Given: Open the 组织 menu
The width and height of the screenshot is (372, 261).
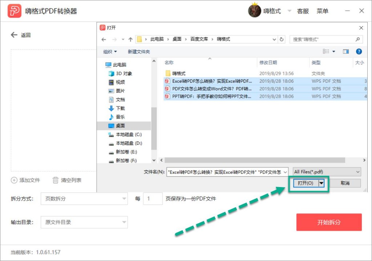Looking at the screenshot, I should (110, 51).
